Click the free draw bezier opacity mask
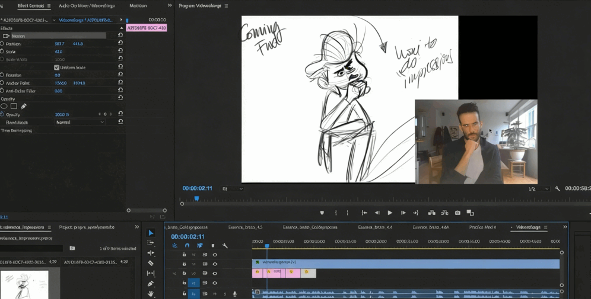This screenshot has width=591, height=299. 24,107
